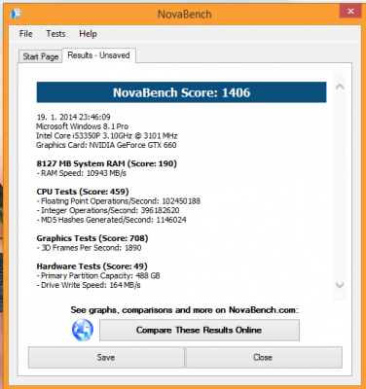Click the 8127 MB System RAM heading
The height and width of the screenshot is (389, 366).
pos(106,163)
